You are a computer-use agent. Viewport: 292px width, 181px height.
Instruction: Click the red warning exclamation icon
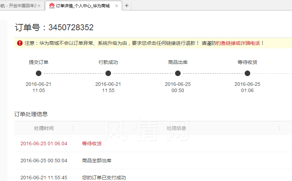(x=20, y=43)
